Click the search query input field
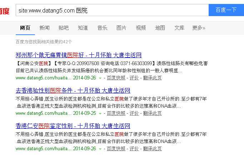The width and height of the screenshot is (244, 157). (x=112, y=10)
